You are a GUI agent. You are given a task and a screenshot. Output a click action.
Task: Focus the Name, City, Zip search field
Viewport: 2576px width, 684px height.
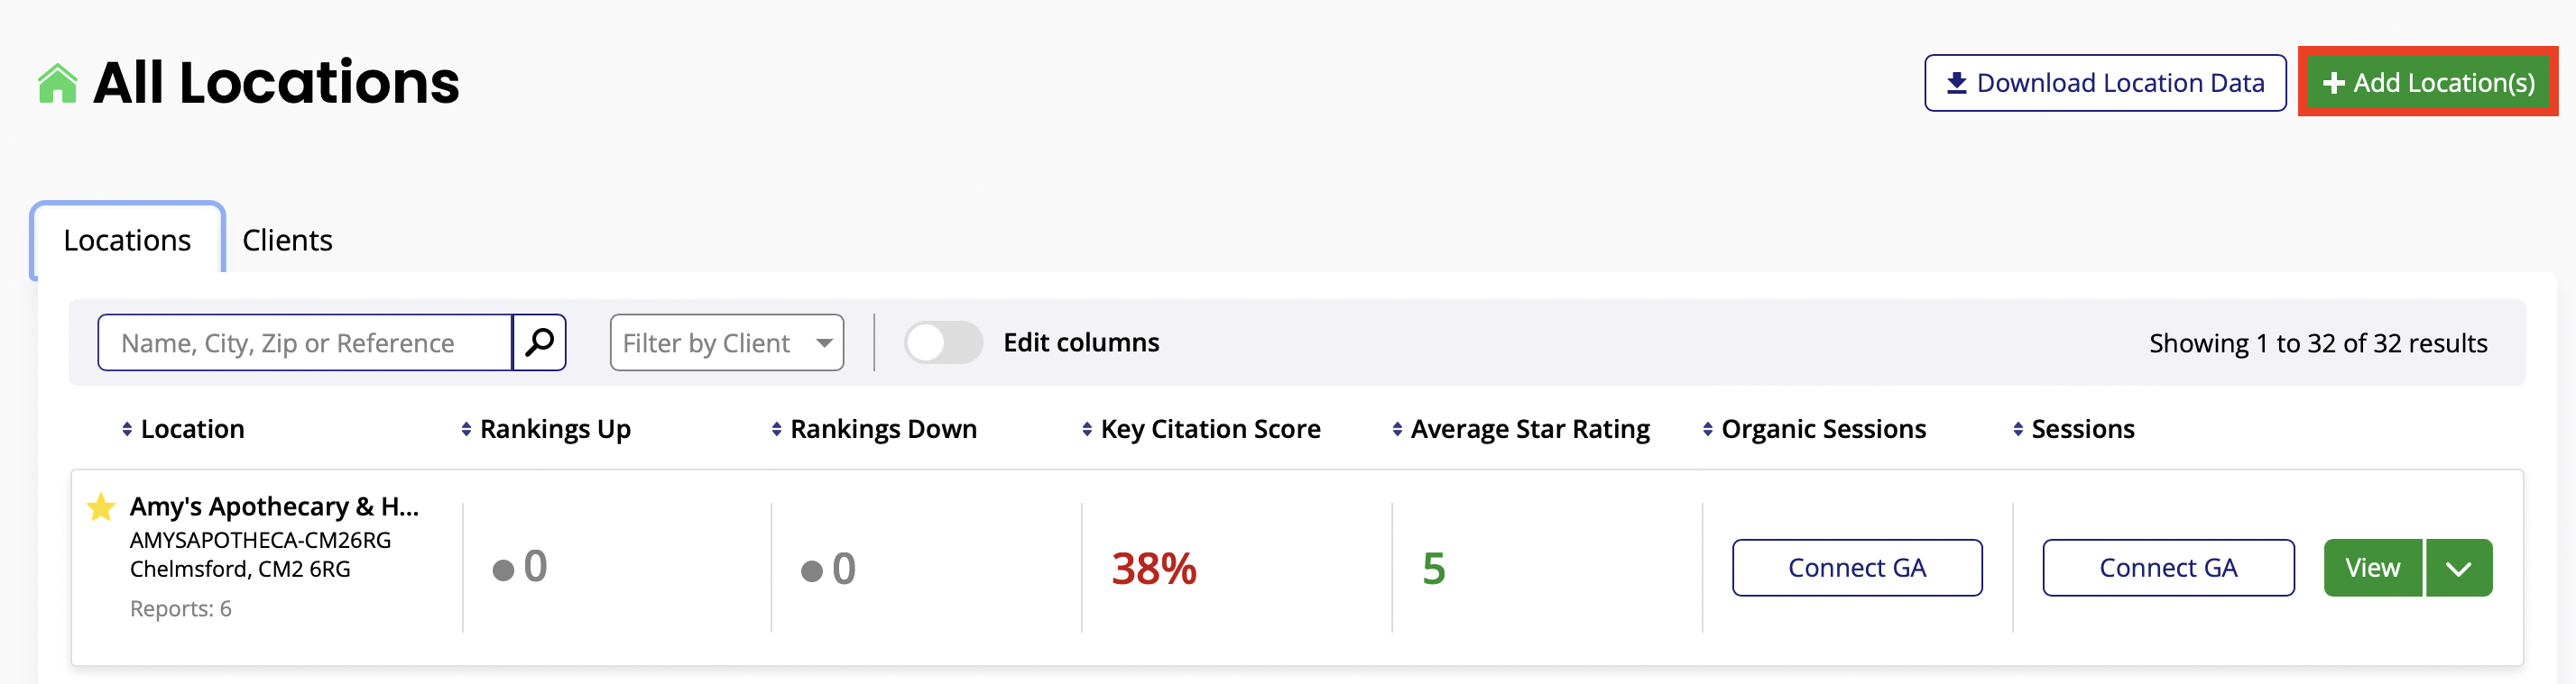(305, 342)
